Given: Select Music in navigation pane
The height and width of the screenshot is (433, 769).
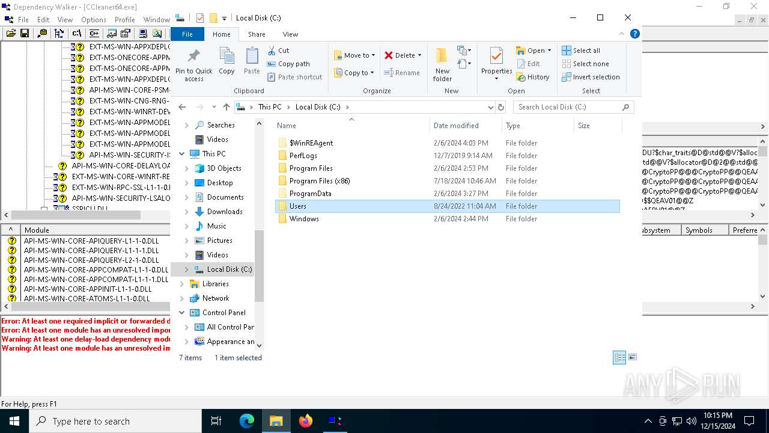Looking at the screenshot, I should pos(216,226).
